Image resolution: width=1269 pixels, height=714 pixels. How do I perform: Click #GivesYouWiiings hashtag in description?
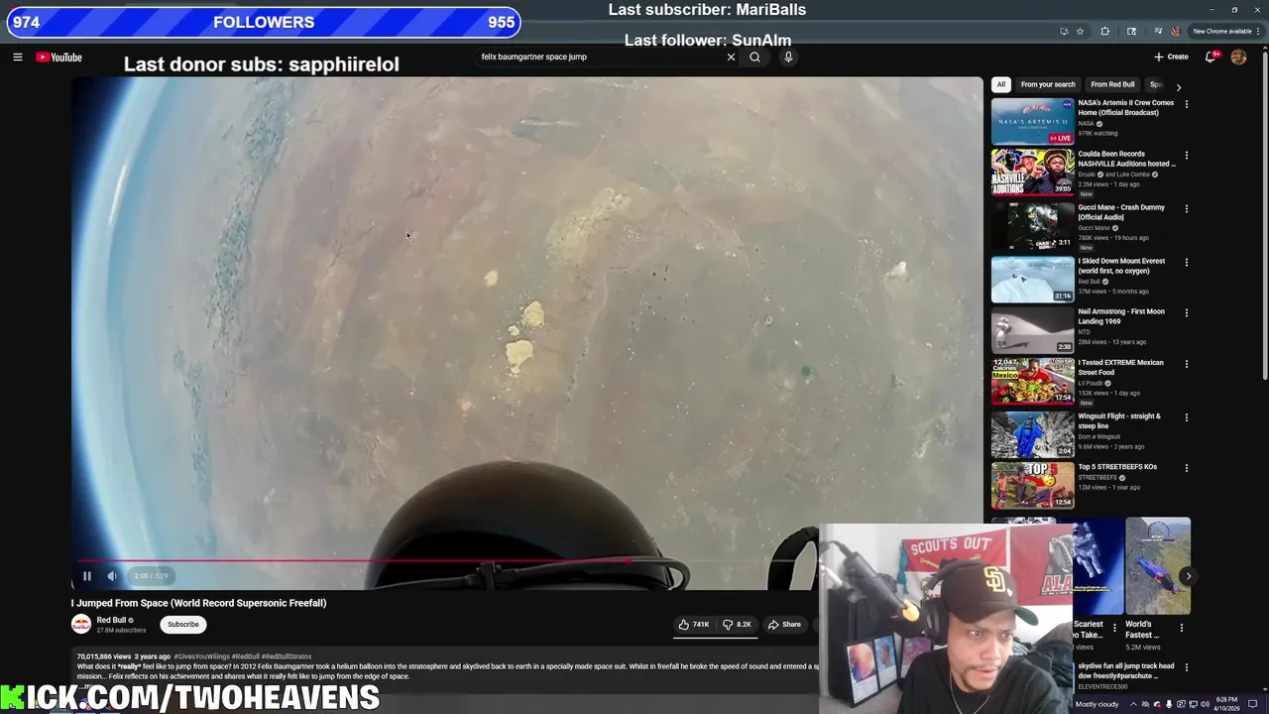201,656
